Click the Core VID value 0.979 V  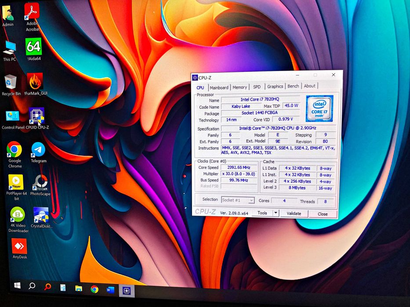point(286,119)
